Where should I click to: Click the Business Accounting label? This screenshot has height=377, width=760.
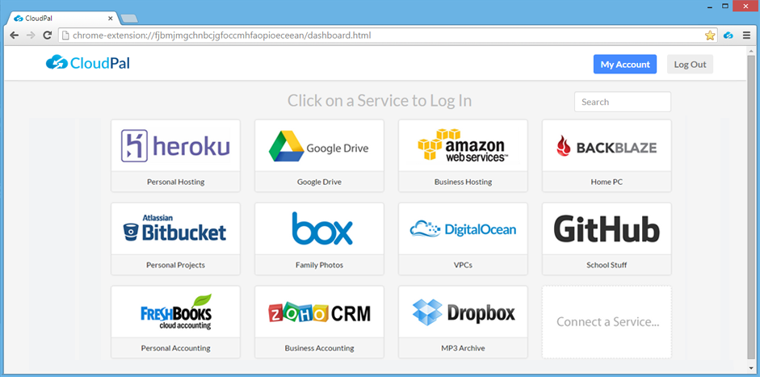(319, 348)
